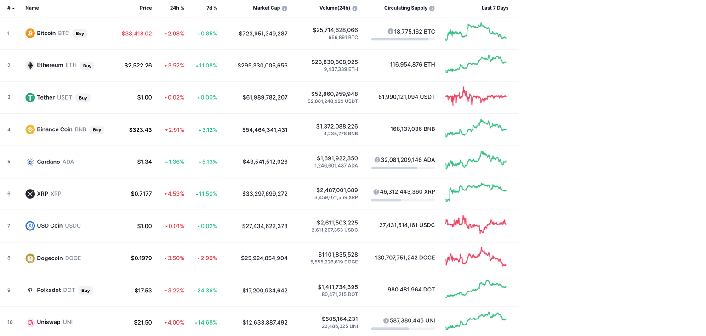Click the Buy button for Polkadot
Screen dimensions: 706x336
(x=85, y=290)
